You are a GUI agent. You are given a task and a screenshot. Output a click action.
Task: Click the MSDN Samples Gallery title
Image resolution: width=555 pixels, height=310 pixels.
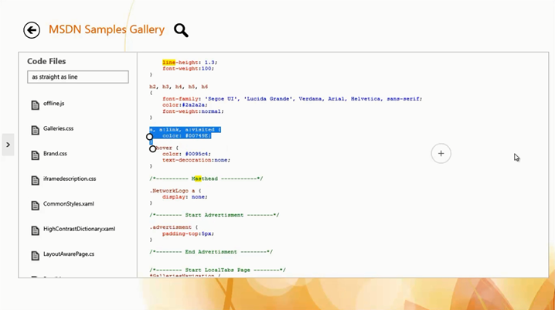coord(107,29)
